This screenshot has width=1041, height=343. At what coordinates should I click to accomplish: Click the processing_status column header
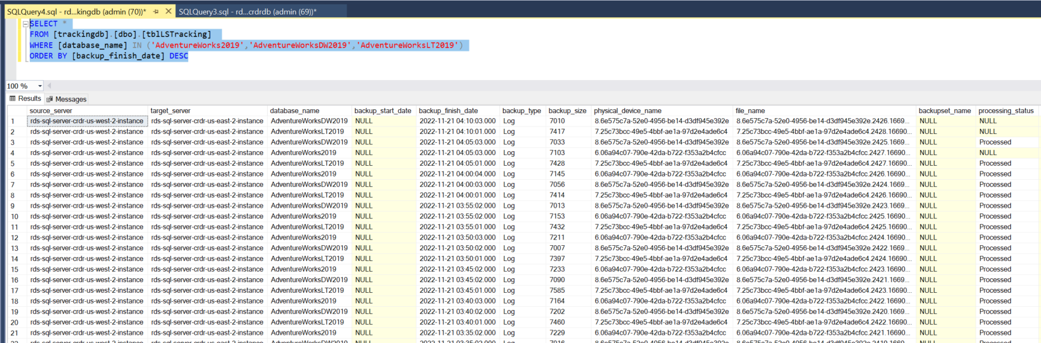(x=1007, y=111)
